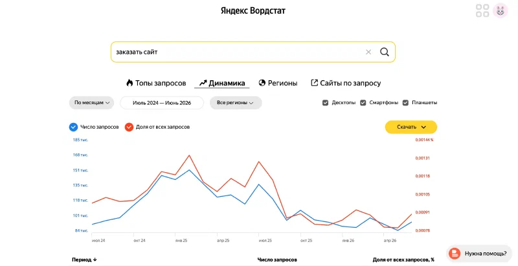
Task: Open the Топы запросов tab
Action: click(156, 83)
